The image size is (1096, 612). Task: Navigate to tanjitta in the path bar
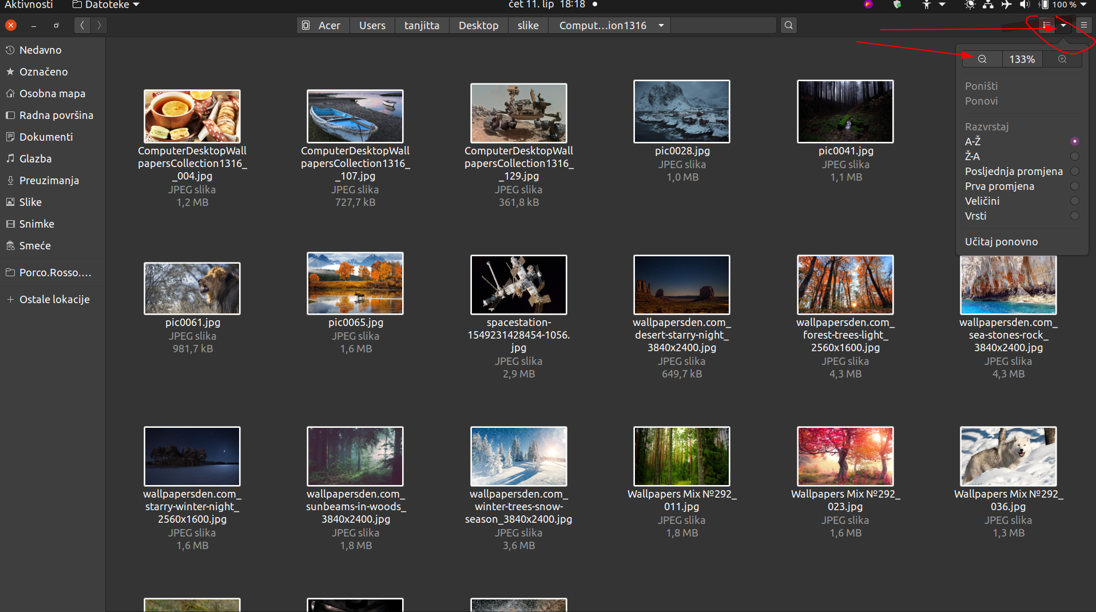(422, 25)
